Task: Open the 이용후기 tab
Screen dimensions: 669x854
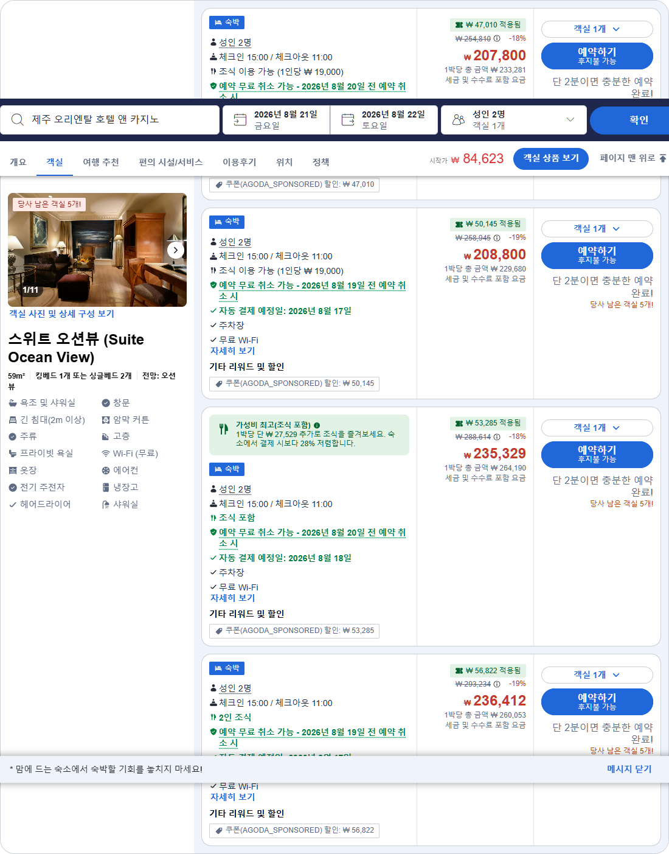Action: pos(240,162)
